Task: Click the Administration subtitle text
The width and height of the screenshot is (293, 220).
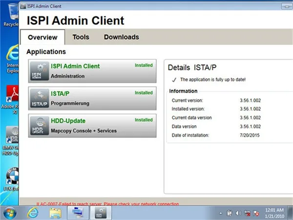Action: click(68, 76)
